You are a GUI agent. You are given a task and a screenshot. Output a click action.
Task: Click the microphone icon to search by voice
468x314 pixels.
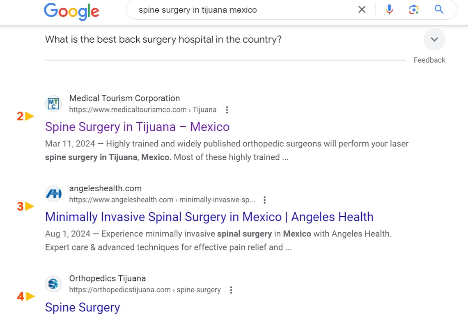coord(389,9)
